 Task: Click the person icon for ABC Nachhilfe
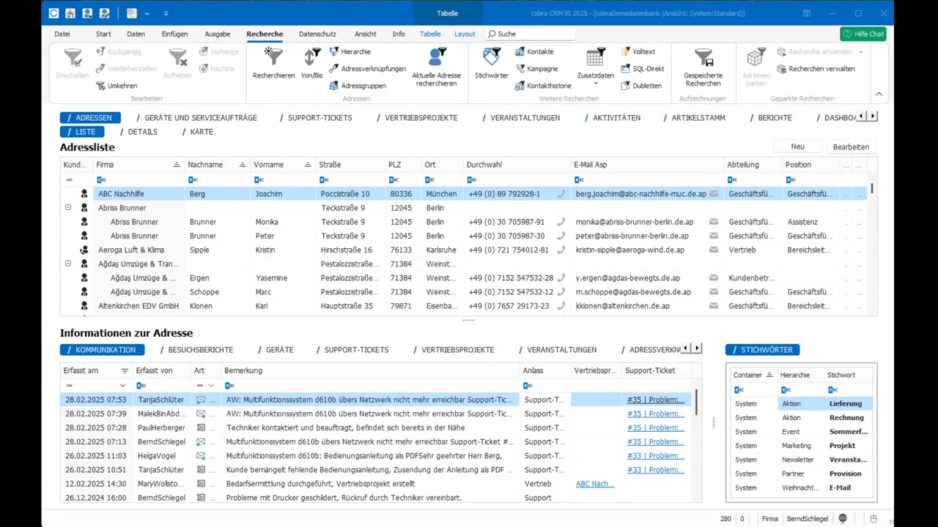coord(84,194)
